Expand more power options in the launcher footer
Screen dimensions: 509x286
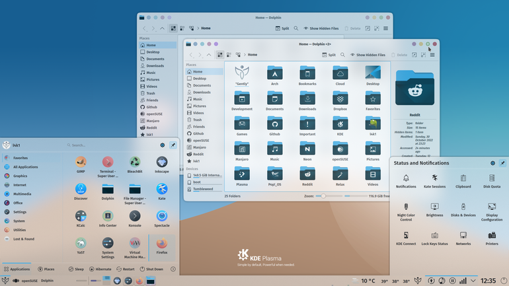coord(173,269)
